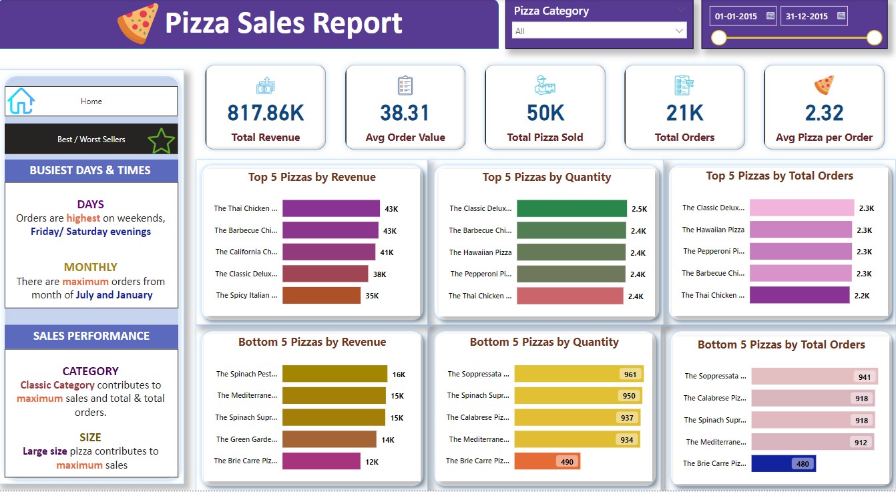Click the banknote icon above Total Revenue
Image resolution: width=896 pixels, height=492 pixels.
tap(264, 85)
